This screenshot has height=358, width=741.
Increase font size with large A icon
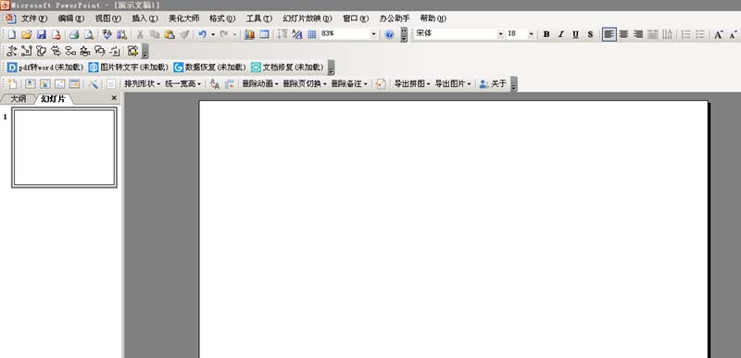tap(719, 34)
